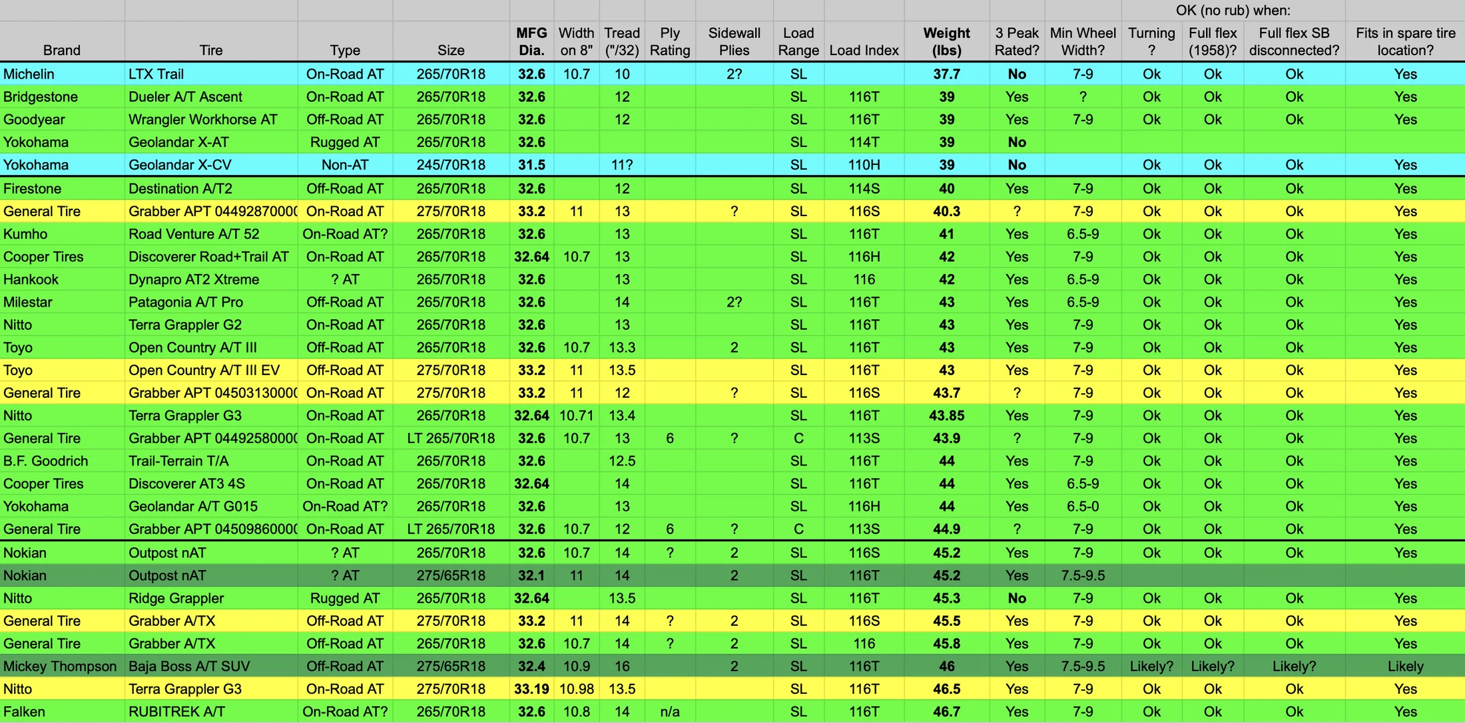1465x723 pixels.
Task: Click the 3 Peak Rated? header
Action: [1017, 41]
